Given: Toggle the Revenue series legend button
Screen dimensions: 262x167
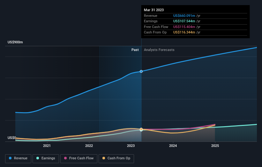Looking at the screenshot, I should [x=18, y=158].
